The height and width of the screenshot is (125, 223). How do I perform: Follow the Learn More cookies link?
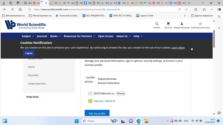pyautogui.click(x=178, y=47)
